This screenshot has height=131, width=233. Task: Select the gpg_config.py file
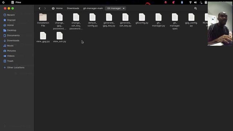(x=191, y=20)
